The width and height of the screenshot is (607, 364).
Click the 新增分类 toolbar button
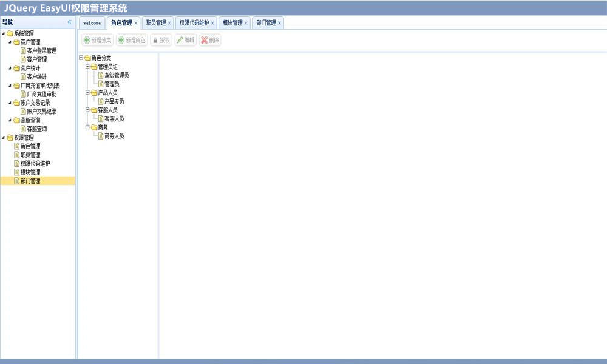(x=98, y=40)
